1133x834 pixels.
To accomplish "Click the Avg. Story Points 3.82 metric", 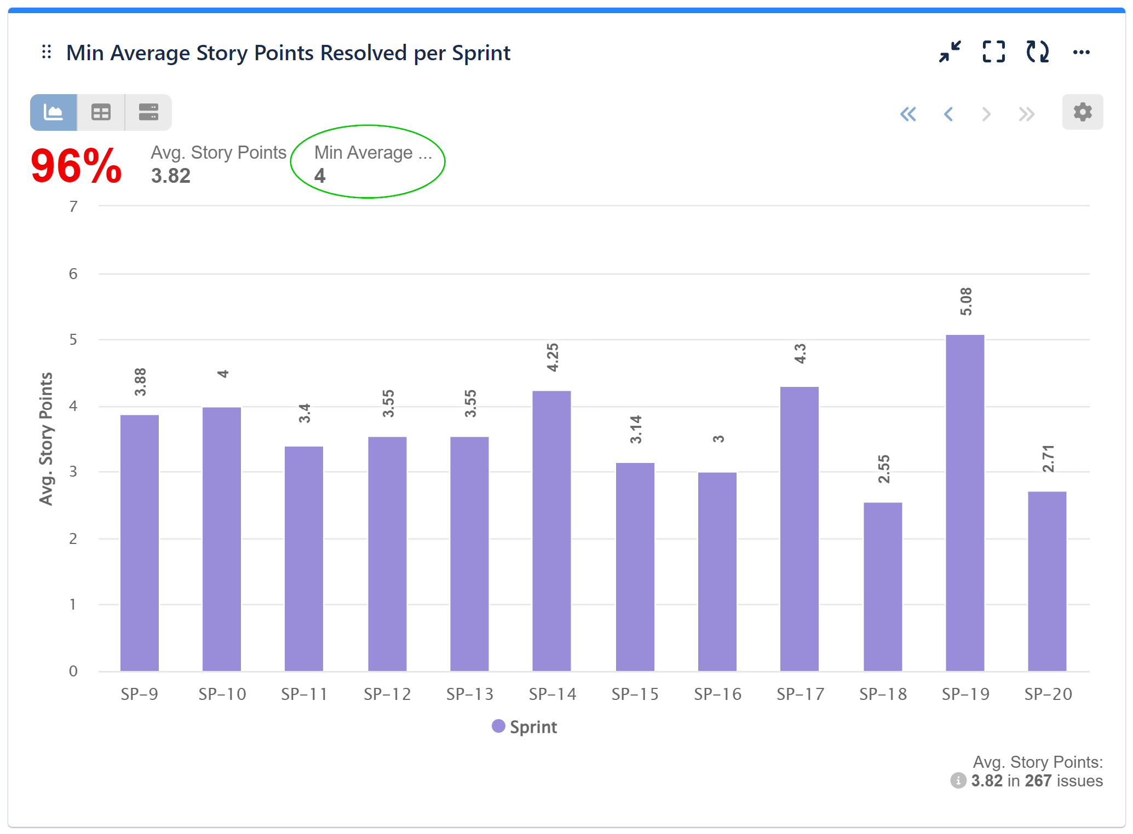I will point(171,176).
